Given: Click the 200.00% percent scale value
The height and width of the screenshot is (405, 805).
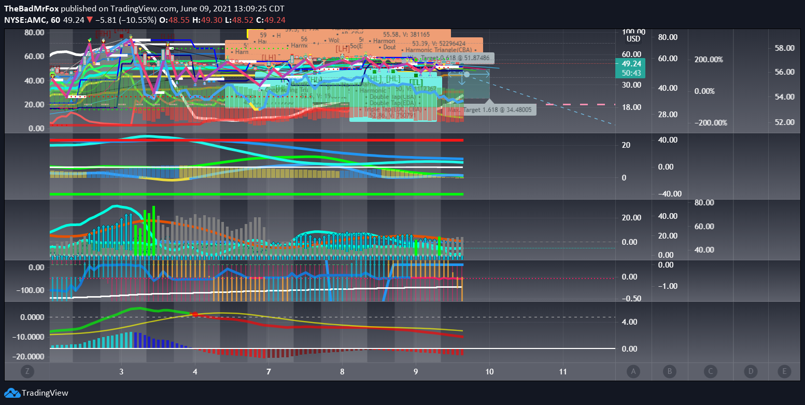Looking at the screenshot, I should 708,60.
